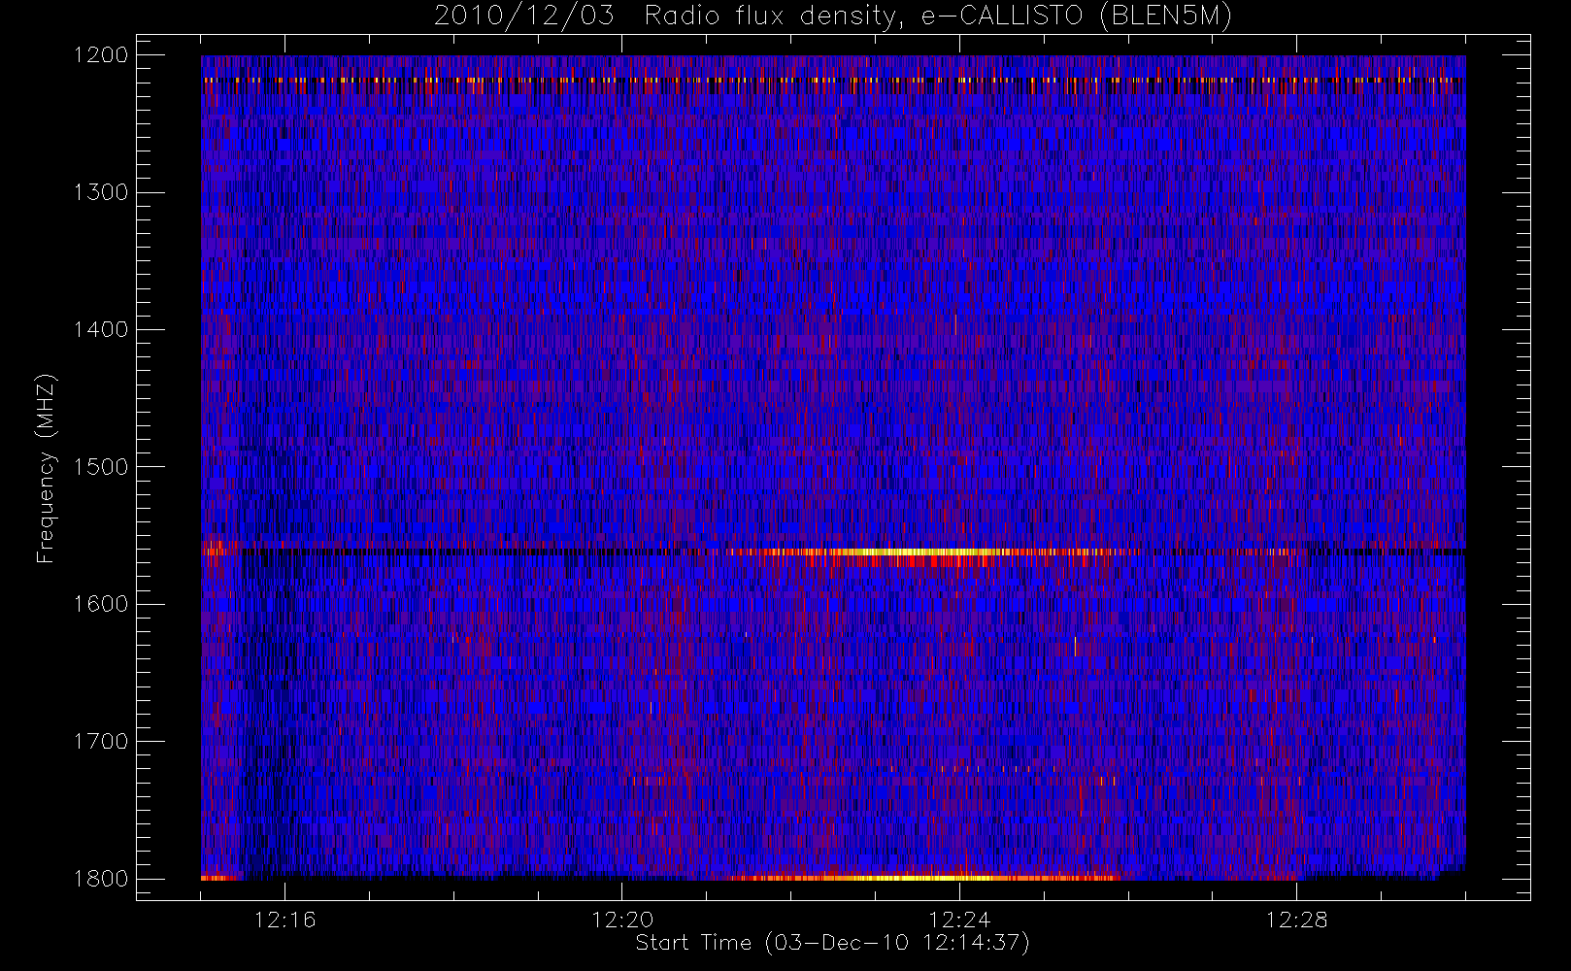1571x971 pixels.
Task: Click the 12:28 time tick label
Action: 1296,920
